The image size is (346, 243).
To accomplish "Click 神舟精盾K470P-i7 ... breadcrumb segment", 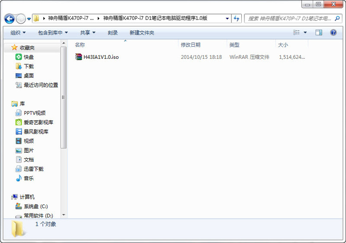I will 71,18.
